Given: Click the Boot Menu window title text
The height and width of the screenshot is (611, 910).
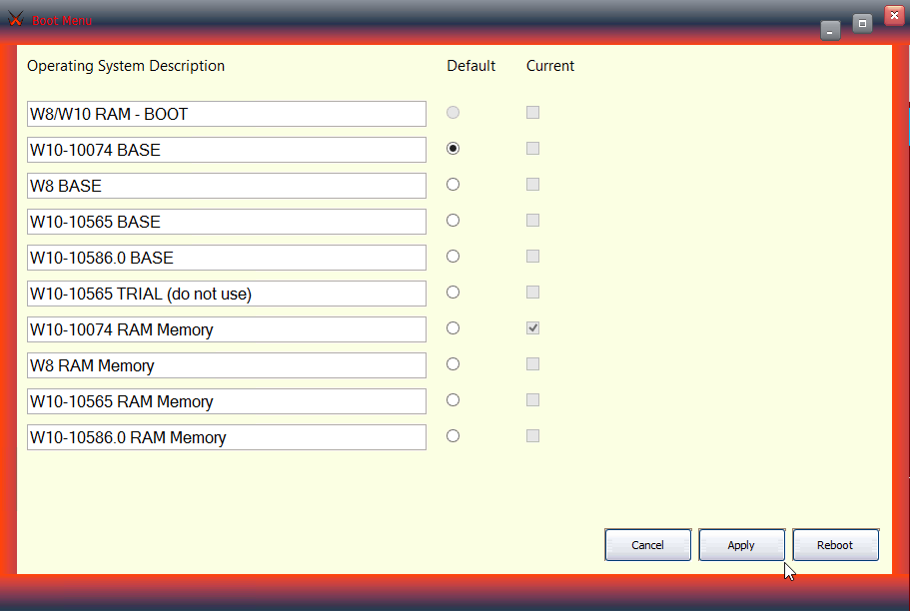Looking at the screenshot, I should [x=62, y=21].
